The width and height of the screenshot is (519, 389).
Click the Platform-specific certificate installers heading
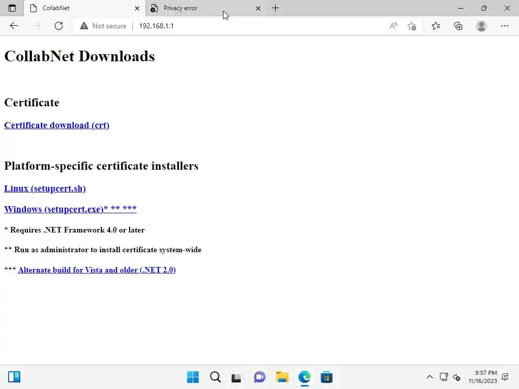[x=101, y=166]
